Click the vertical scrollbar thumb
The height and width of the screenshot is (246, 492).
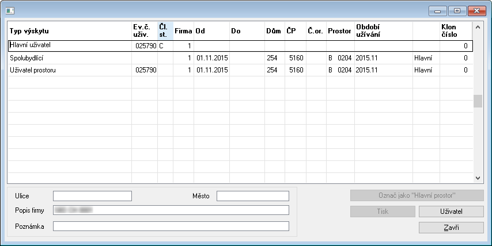pos(478,101)
